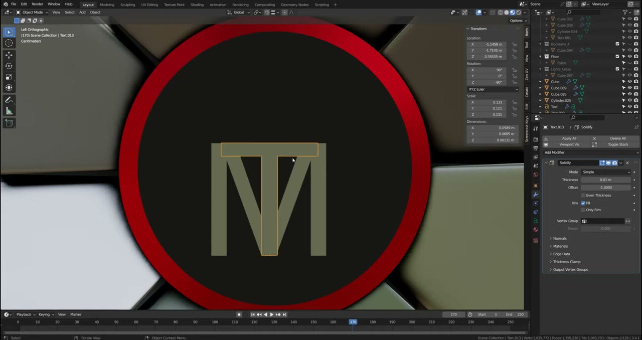The height and width of the screenshot is (340, 642).
Task: Hide the Floor collection in viewport
Action: pos(629,57)
